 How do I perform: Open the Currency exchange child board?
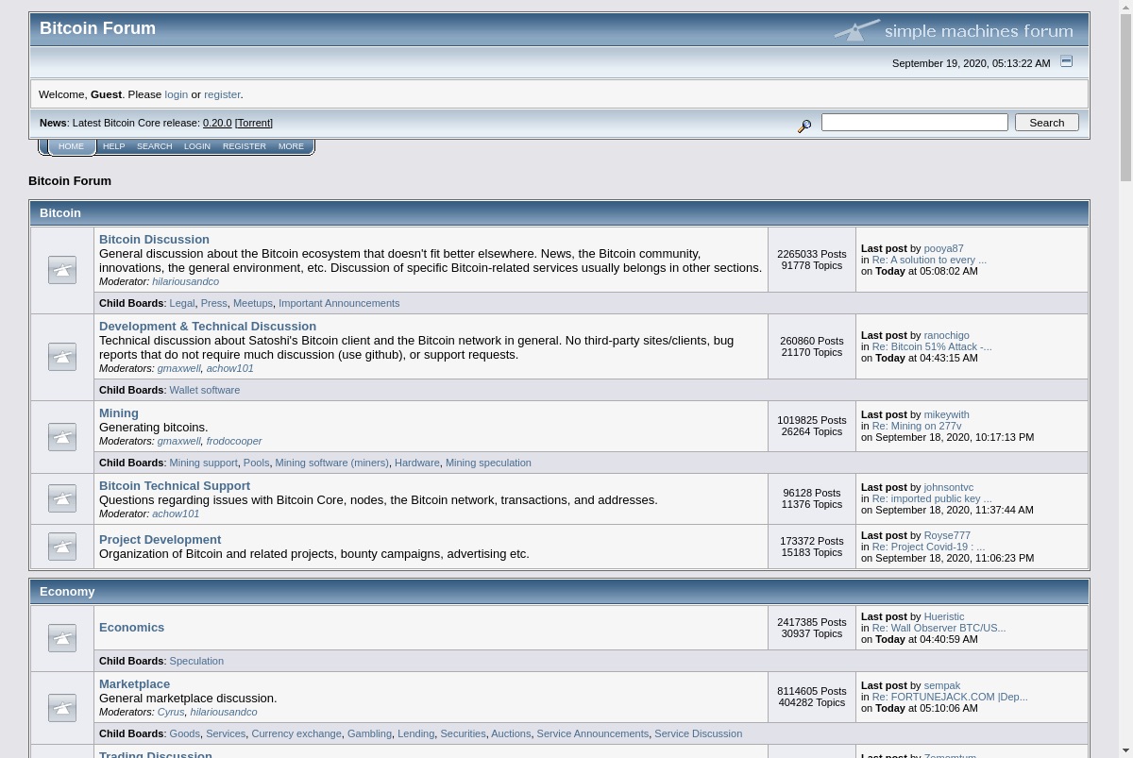pyautogui.click(x=296, y=733)
